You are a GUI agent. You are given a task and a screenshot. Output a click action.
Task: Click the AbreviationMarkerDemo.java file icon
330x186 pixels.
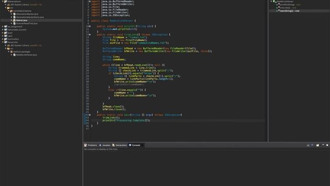14,17
